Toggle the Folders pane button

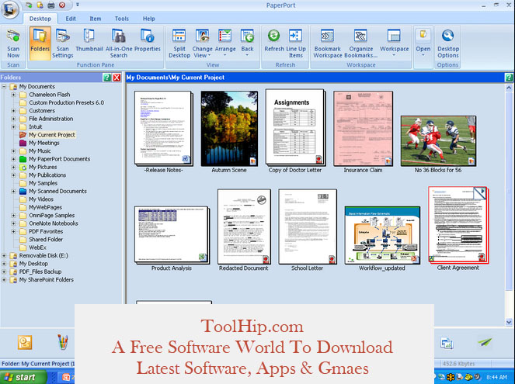(40, 43)
